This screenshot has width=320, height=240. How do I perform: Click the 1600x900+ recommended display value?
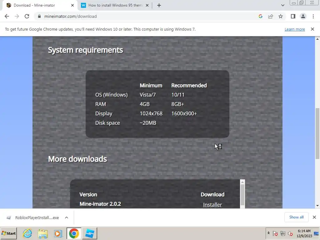coord(184,113)
